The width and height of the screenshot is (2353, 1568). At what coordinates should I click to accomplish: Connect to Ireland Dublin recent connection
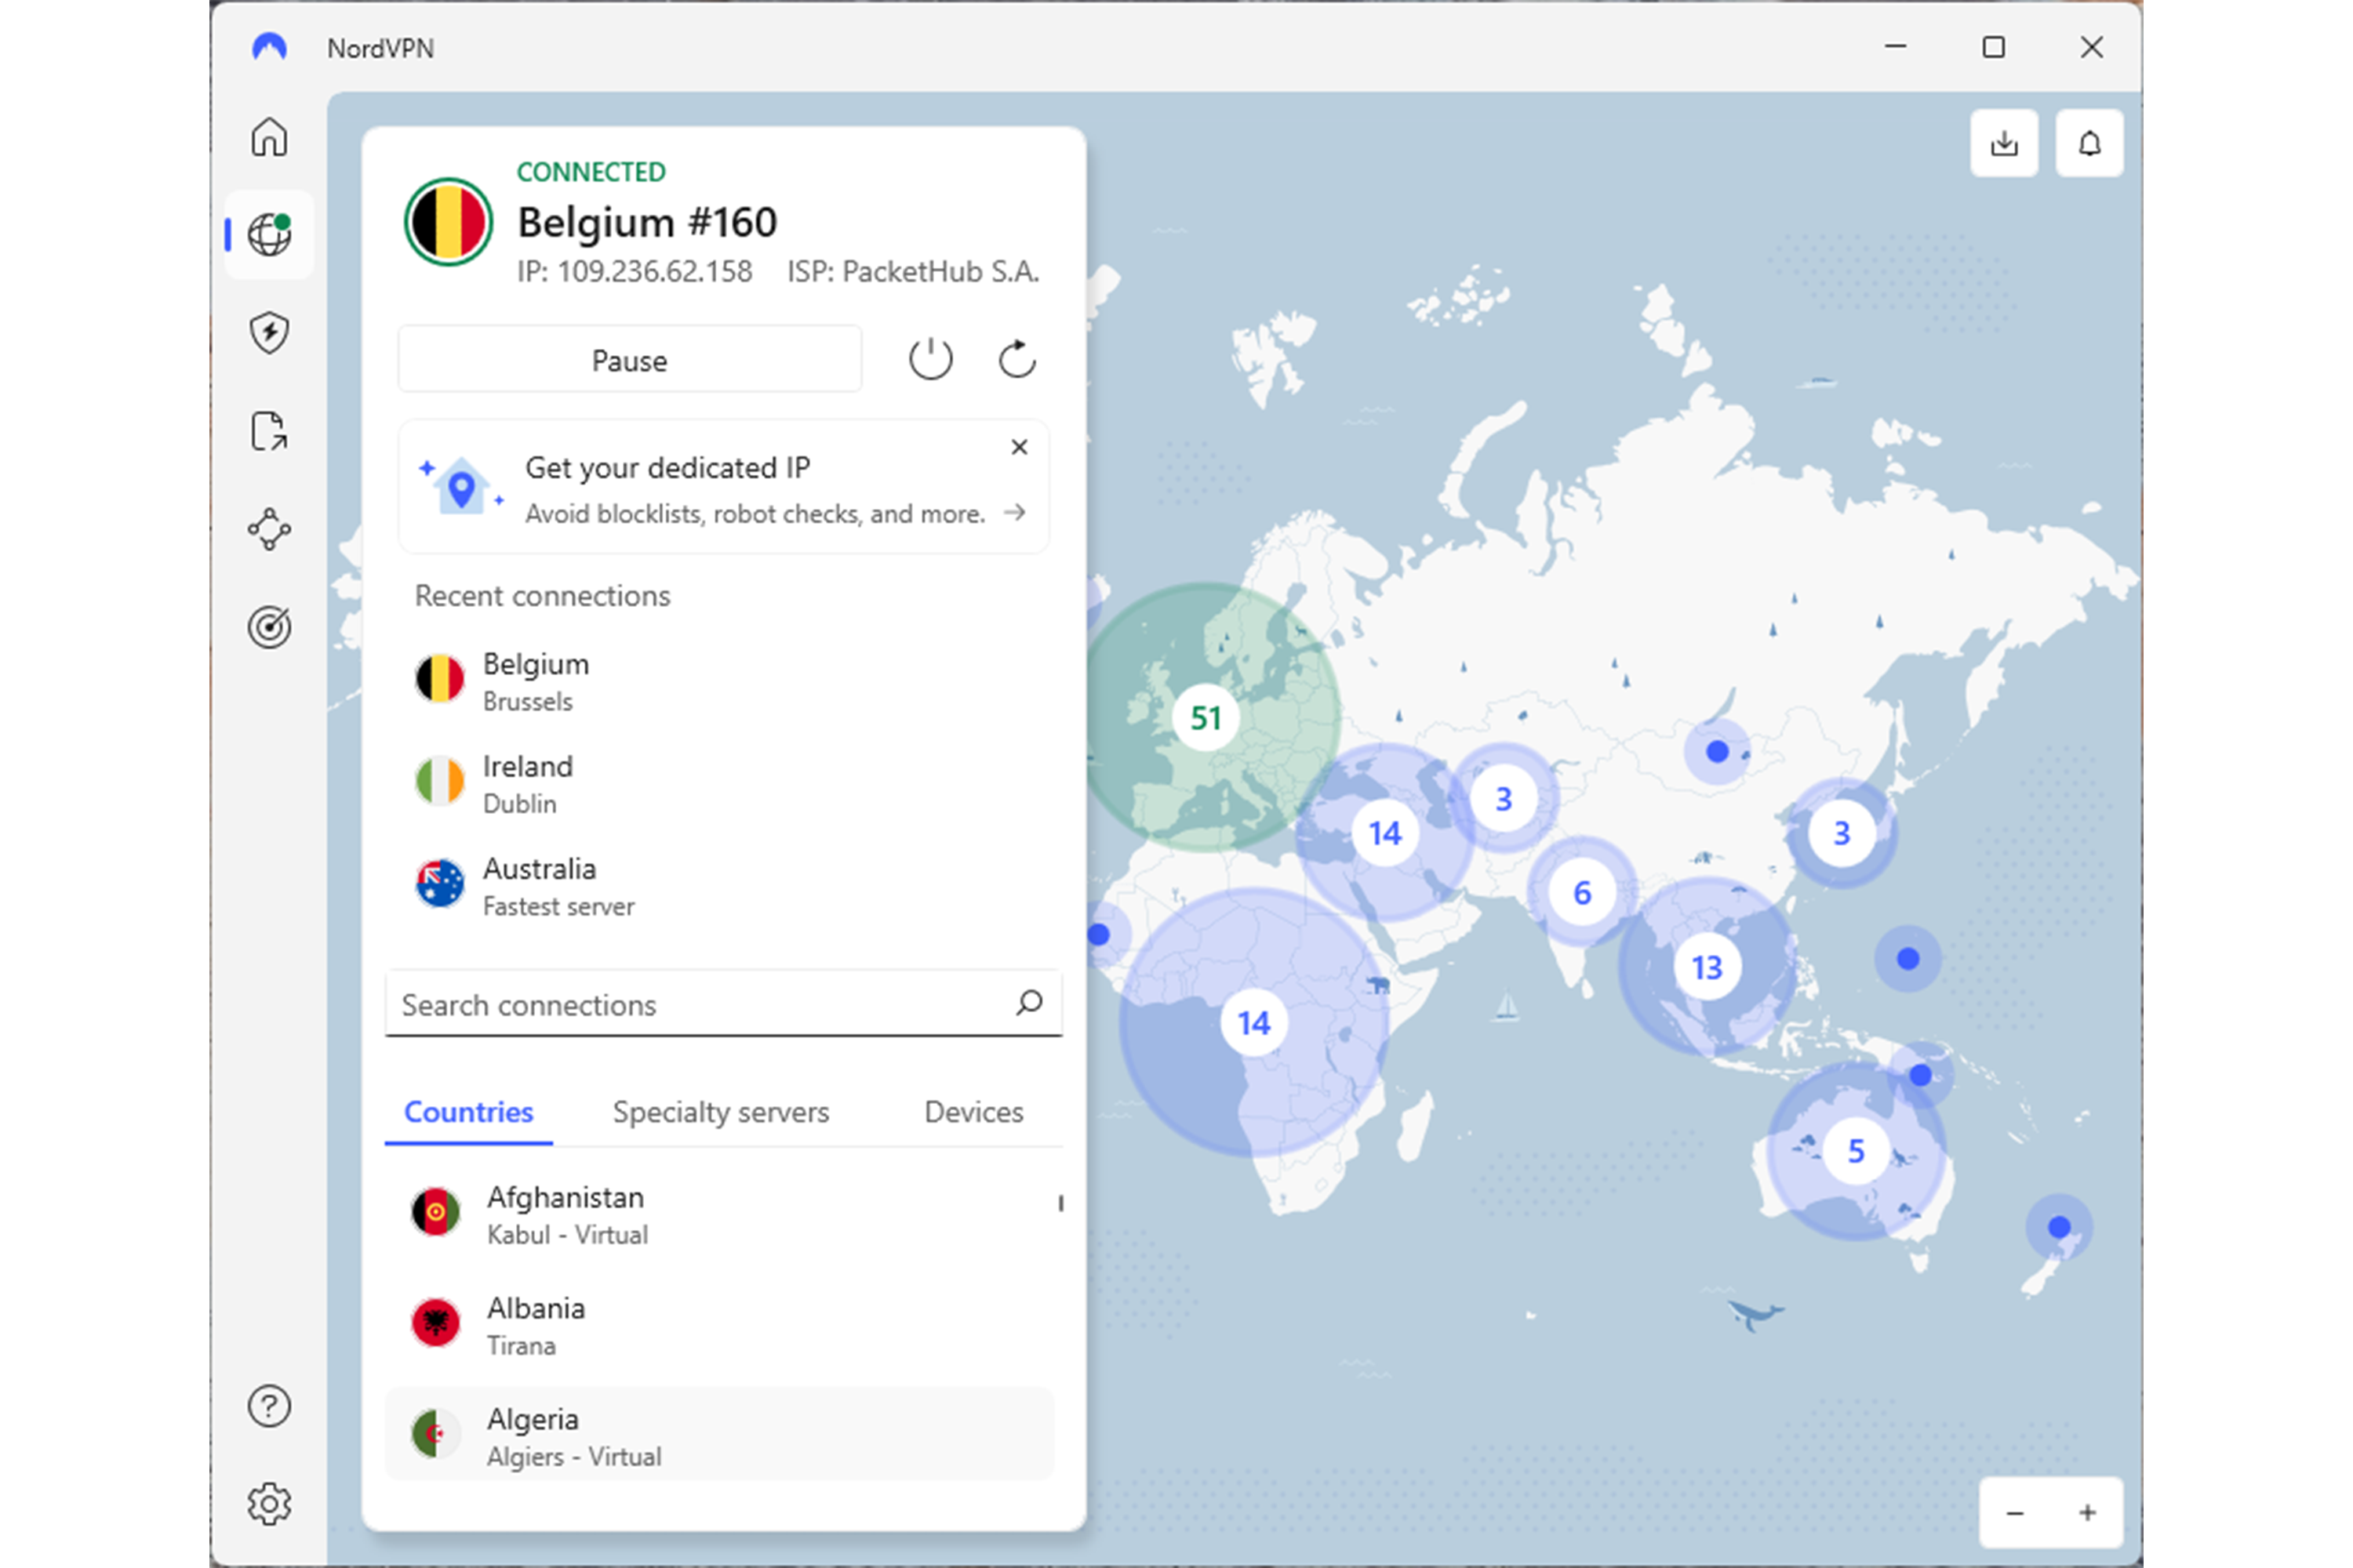pyautogui.click(x=527, y=783)
